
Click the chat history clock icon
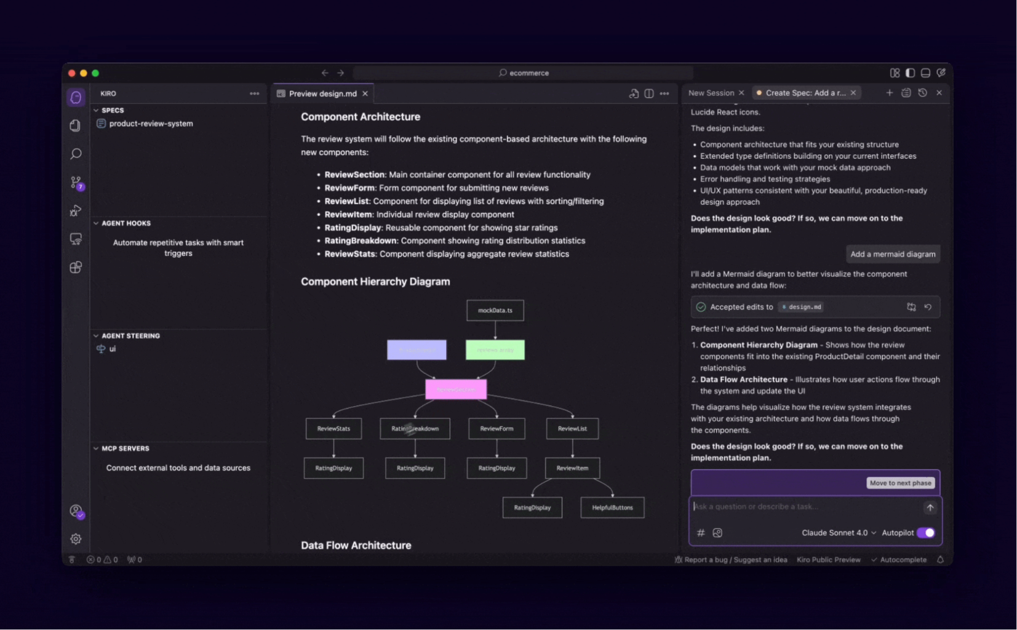(x=922, y=93)
